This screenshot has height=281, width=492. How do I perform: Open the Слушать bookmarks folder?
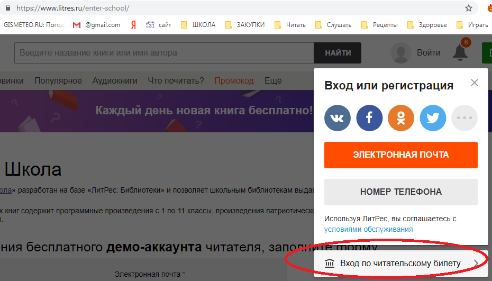(333, 25)
